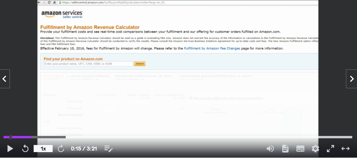Mute the video volume speaker icon
Viewport: 357px width, 158px height.
coord(270,149)
